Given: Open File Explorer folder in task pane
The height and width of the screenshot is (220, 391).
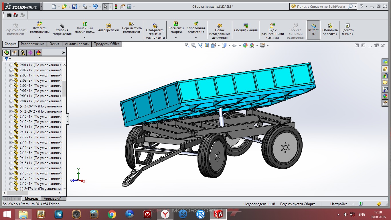Looking at the screenshot, I should [x=385, y=82].
